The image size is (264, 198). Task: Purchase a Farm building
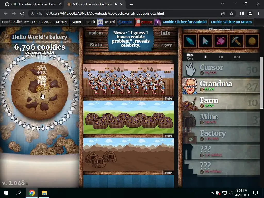click(221, 102)
